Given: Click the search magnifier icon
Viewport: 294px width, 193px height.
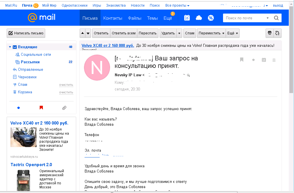Looking at the screenshot, I should [276, 18].
